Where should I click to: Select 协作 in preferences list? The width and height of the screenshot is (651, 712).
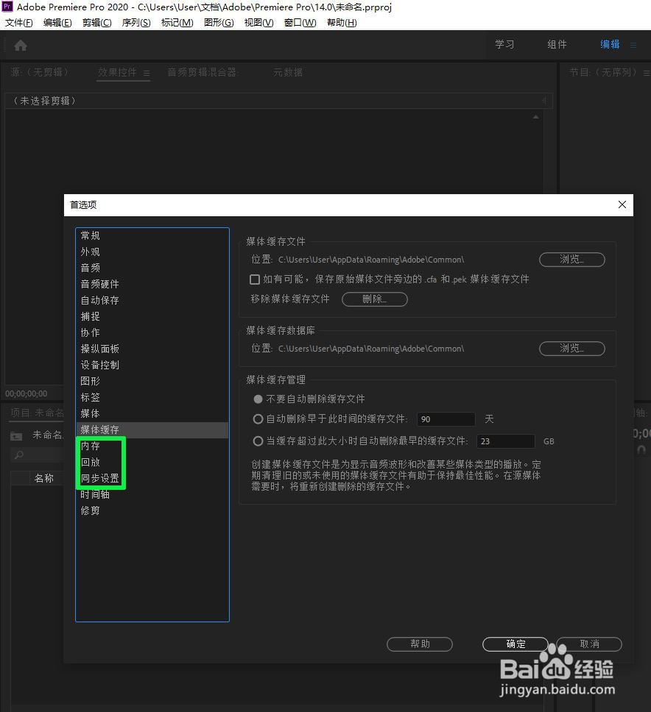tap(152, 333)
